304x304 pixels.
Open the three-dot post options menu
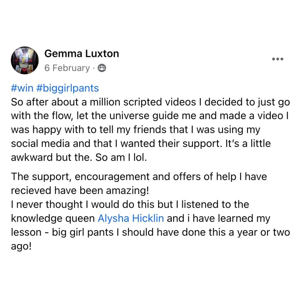tap(278, 59)
